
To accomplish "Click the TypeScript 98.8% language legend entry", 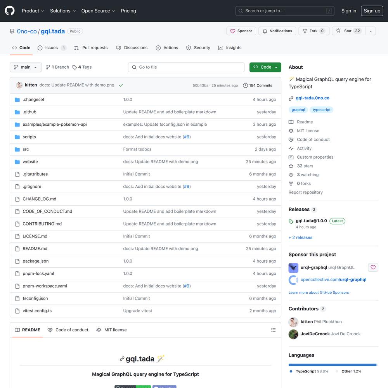I will point(309,371).
